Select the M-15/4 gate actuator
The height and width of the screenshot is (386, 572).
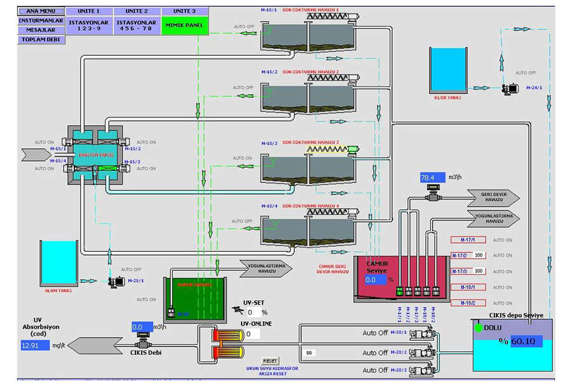pos(68,169)
